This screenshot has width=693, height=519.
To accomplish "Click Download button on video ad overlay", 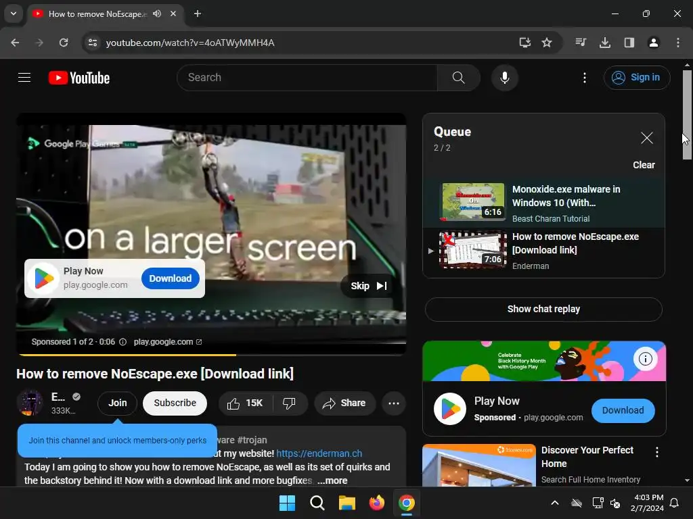I will click(x=170, y=278).
